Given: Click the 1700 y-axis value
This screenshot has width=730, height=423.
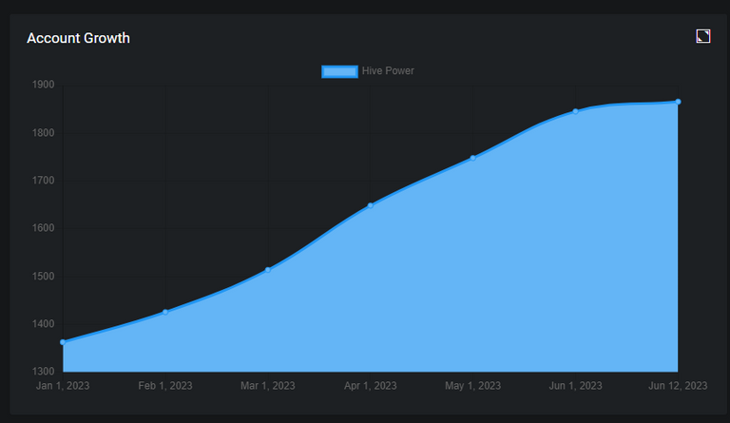Looking at the screenshot, I should click(x=44, y=181).
